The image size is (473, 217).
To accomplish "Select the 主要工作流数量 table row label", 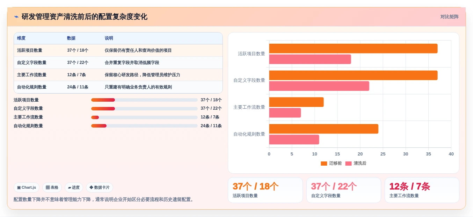I will pos(32,75).
